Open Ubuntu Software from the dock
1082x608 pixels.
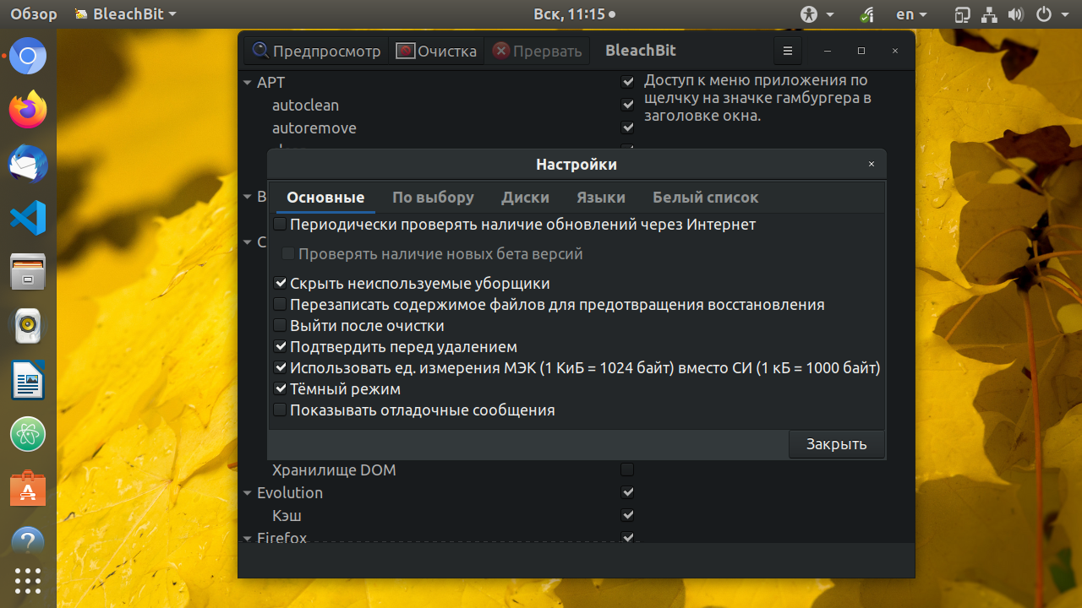coord(28,488)
